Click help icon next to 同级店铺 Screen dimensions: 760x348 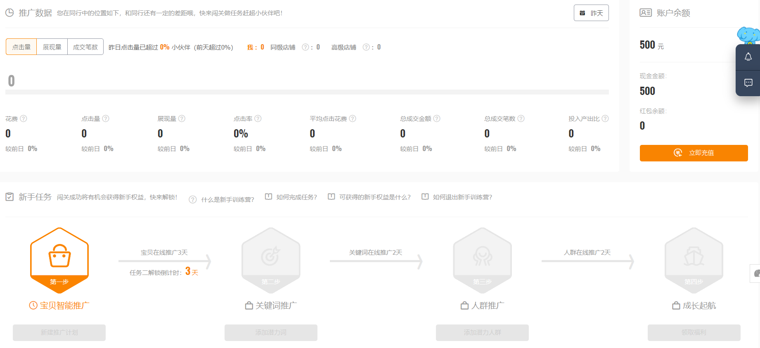pyautogui.click(x=305, y=47)
